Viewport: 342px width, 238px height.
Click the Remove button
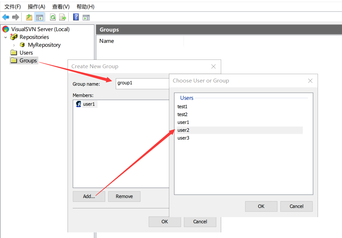(124, 196)
